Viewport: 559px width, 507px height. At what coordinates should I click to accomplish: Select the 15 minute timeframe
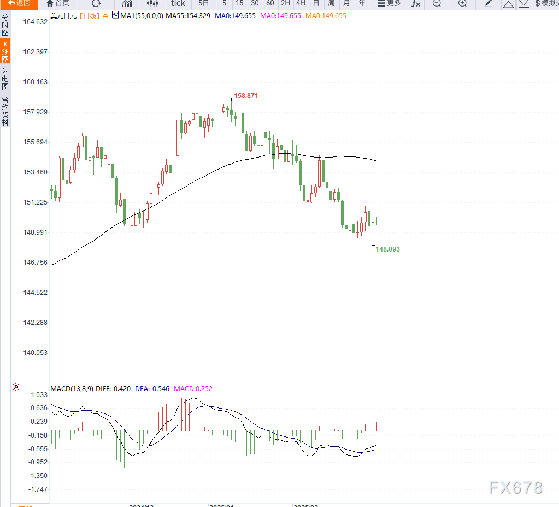click(x=239, y=4)
